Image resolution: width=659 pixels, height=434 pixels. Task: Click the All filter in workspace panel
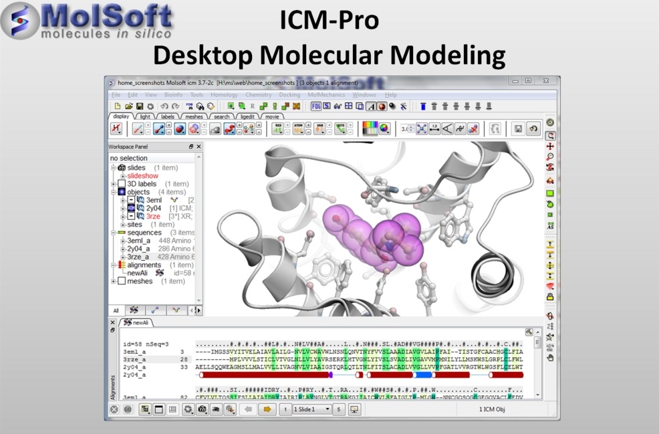(116, 310)
